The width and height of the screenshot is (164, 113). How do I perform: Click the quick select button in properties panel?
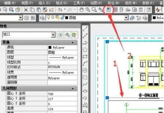[x=74, y=35]
